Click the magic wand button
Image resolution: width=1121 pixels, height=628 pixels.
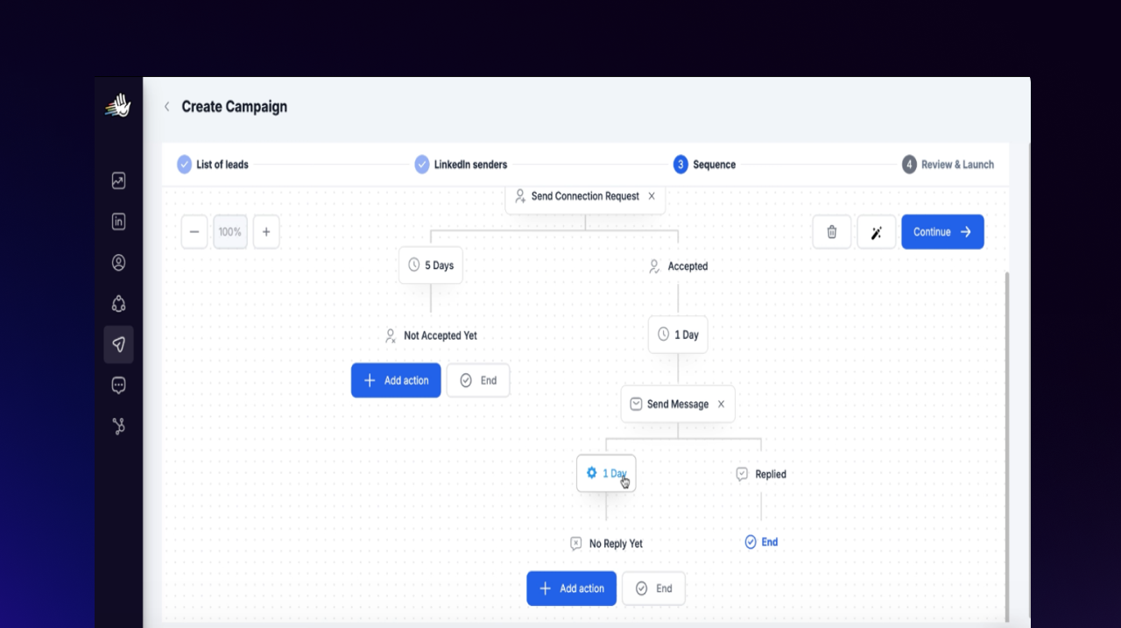tap(876, 232)
